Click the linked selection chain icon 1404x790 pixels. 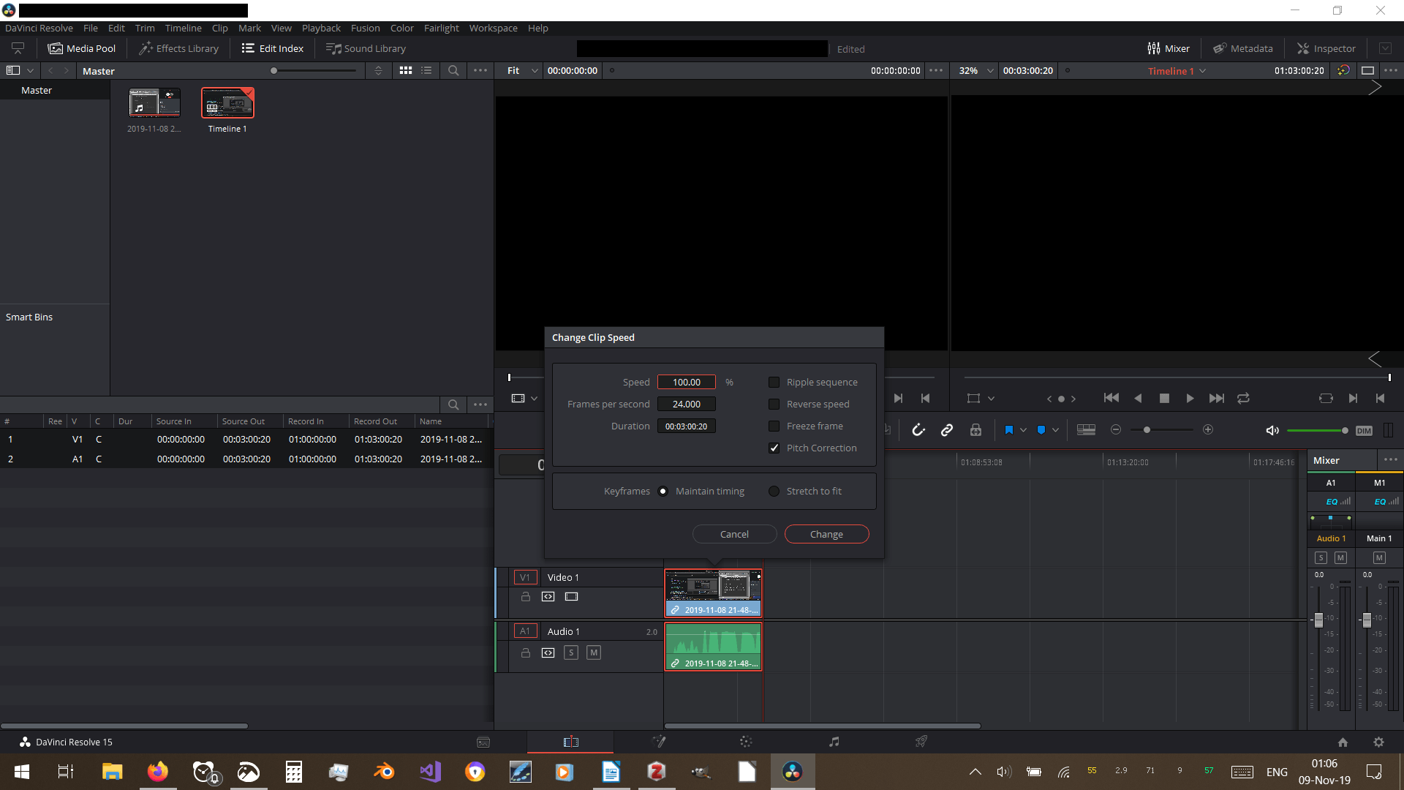pyautogui.click(x=947, y=430)
